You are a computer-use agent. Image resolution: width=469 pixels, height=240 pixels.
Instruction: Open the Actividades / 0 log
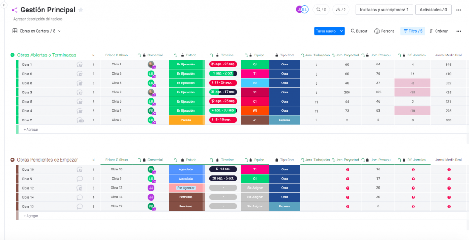434,10
